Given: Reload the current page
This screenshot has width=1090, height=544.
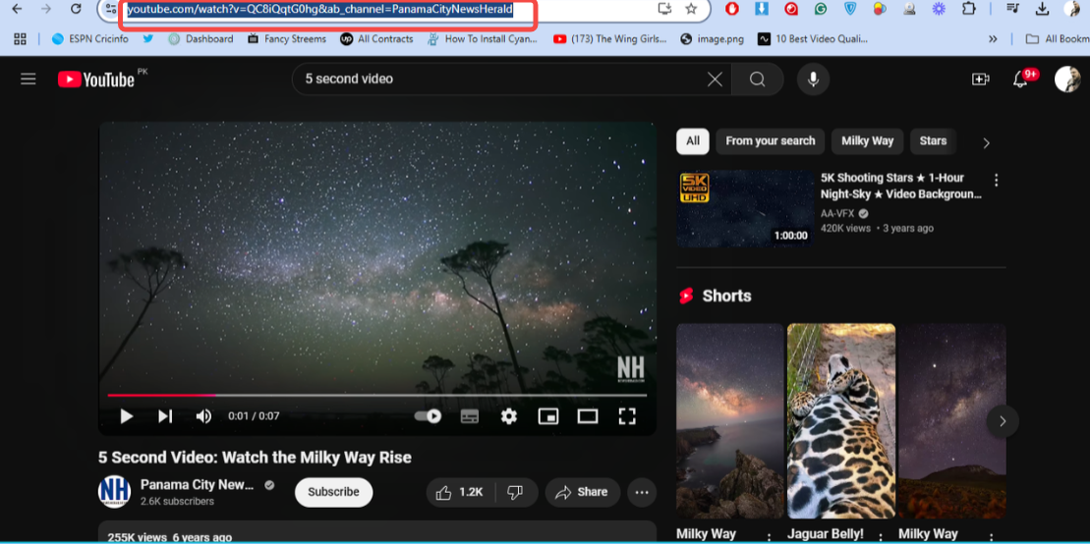Looking at the screenshot, I should pos(77,9).
